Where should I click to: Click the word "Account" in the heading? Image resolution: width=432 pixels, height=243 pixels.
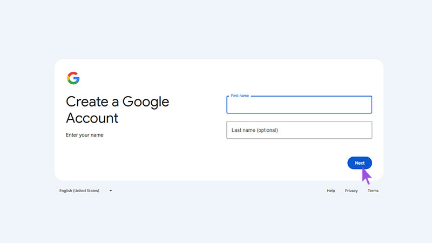pyautogui.click(x=92, y=118)
